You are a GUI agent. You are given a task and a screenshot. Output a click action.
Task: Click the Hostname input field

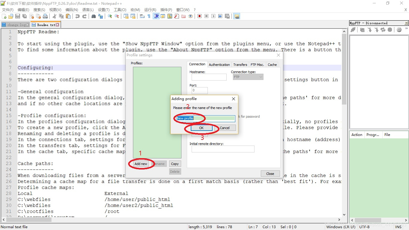(209, 77)
